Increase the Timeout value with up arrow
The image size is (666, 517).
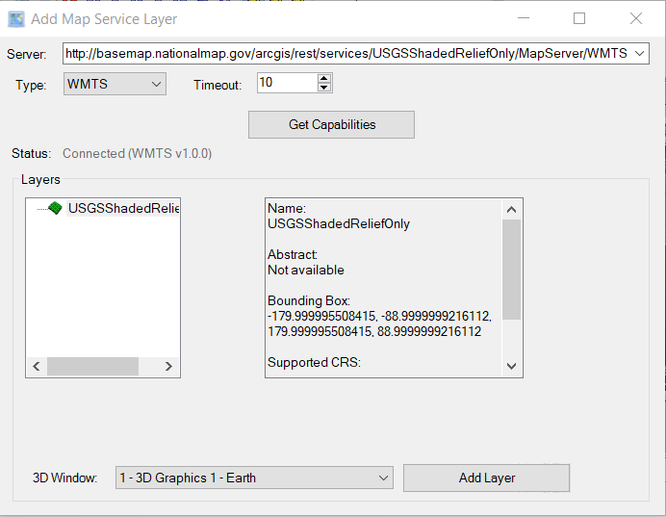[324, 79]
